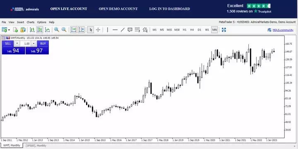Select the H4 timeframe
This screenshot has width=298, height=149.
[x=192, y=30]
